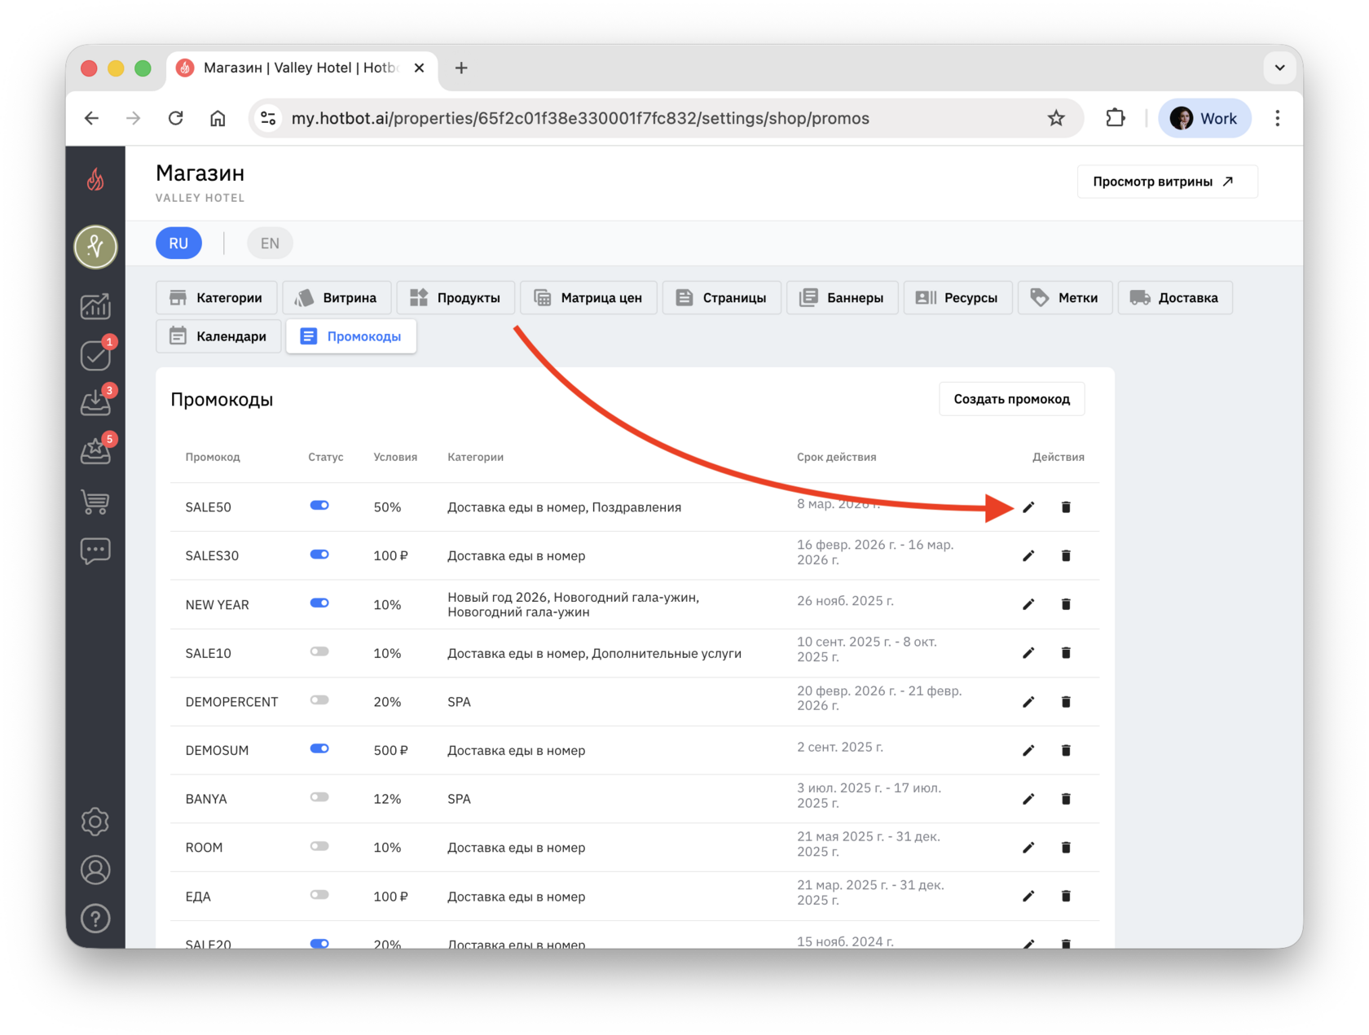Disable the NEW YEAR promo toggle
Image resolution: width=1369 pixels, height=1035 pixels.
click(x=319, y=603)
